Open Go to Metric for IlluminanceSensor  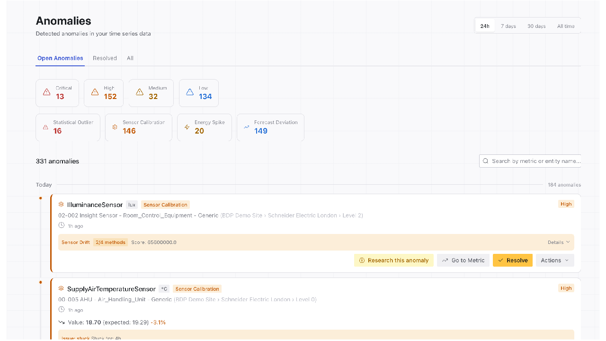pos(463,260)
